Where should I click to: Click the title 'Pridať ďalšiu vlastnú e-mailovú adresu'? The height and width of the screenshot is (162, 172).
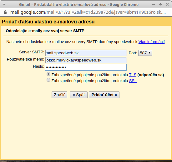click(x=48, y=22)
